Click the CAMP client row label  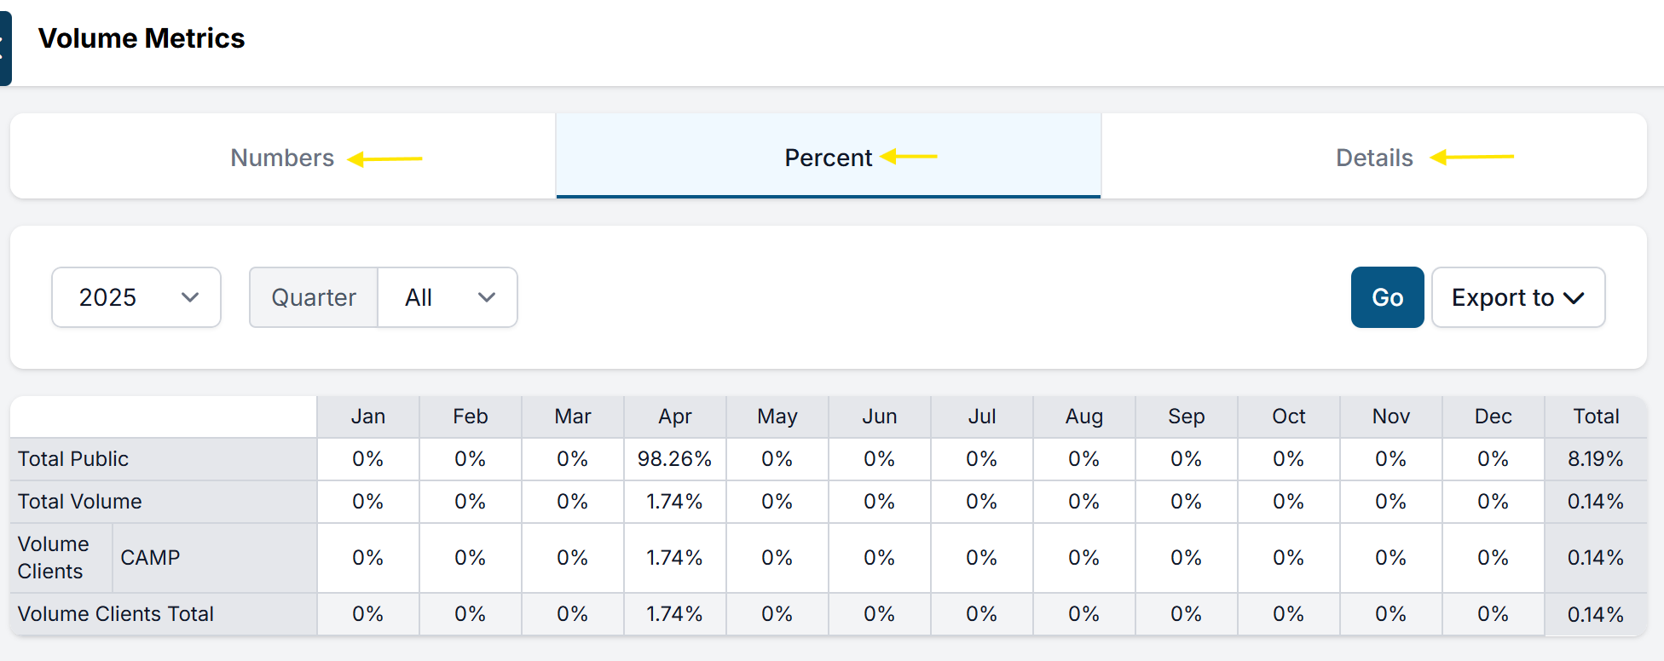click(x=150, y=558)
